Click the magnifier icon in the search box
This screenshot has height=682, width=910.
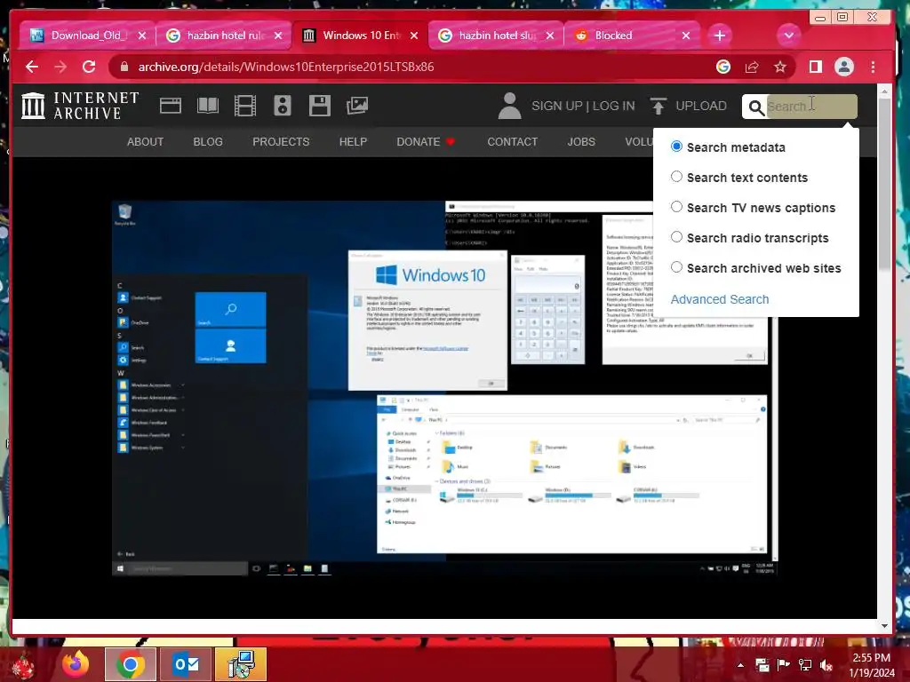pyautogui.click(x=755, y=107)
